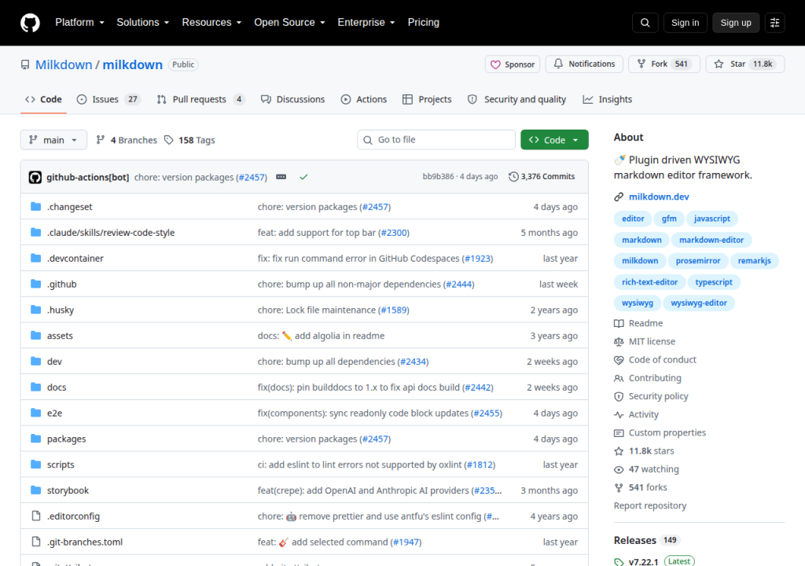Open commit hash bb9b386
The image size is (805, 566).
point(438,177)
